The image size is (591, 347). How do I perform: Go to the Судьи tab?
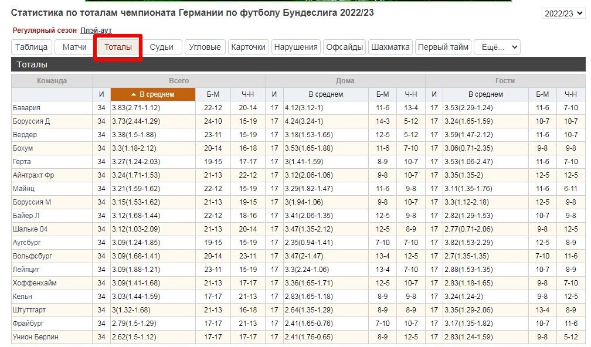pos(161,47)
